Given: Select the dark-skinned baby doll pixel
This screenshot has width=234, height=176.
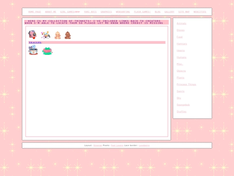Looking at the screenshot, I should [x=68, y=36].
